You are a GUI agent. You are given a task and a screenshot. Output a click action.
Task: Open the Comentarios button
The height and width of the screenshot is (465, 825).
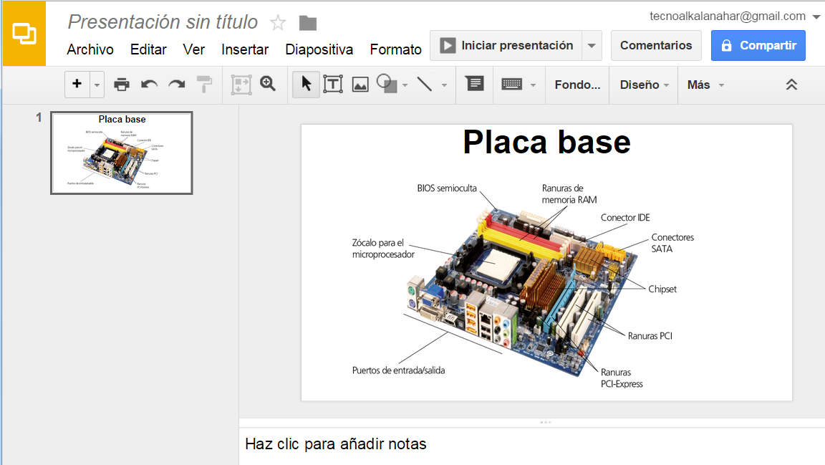[656, 45]
